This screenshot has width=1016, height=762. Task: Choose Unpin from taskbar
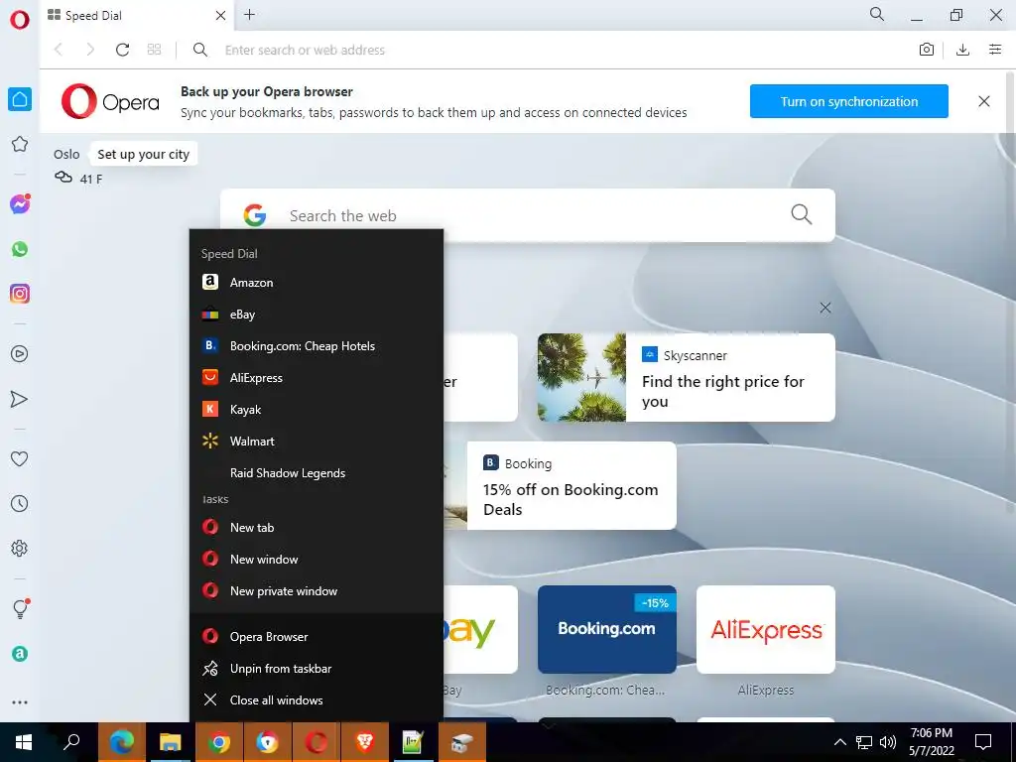[317, 668]
